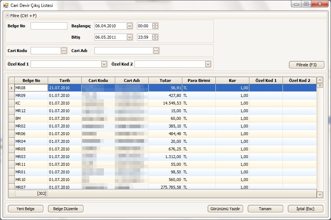
Task: Close the Cari Devir Çıkış Listesi window
Action: click(x=320, y=4)
